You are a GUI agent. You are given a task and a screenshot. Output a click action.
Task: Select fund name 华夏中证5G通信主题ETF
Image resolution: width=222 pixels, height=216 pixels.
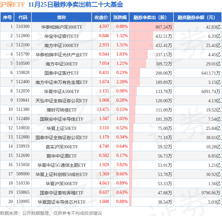62,165
